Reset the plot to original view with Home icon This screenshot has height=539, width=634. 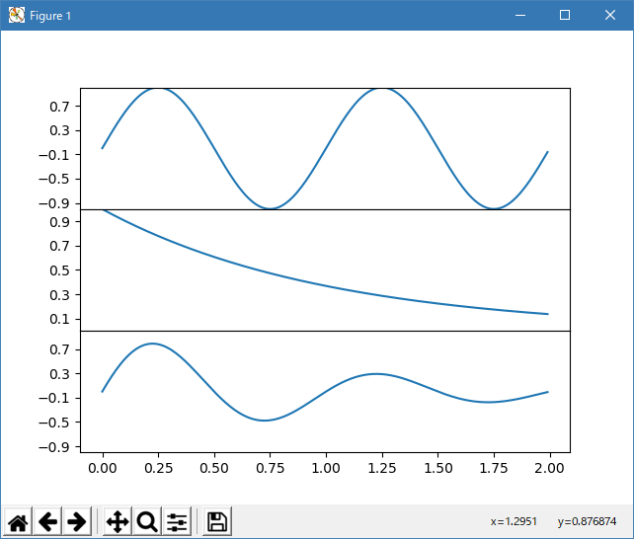click(x=18, y=522)
